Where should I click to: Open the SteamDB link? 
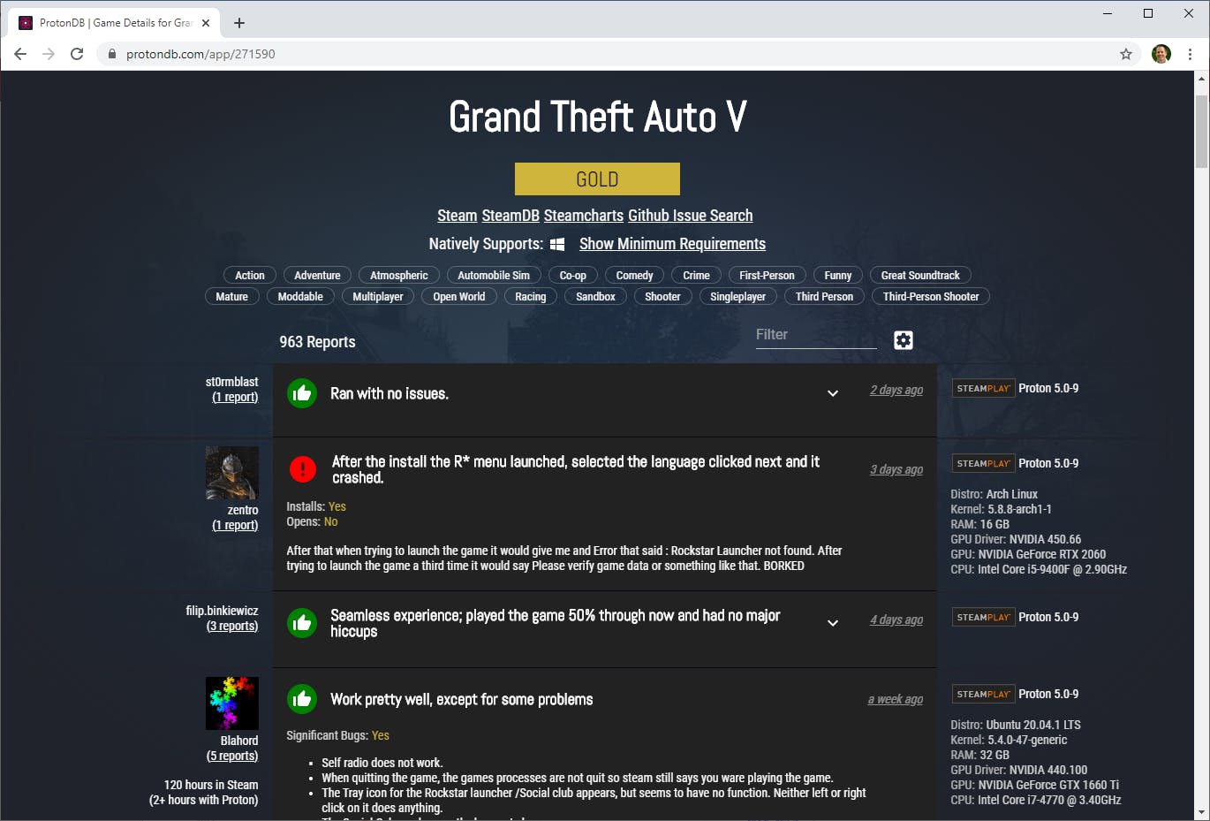click(510, 216)
